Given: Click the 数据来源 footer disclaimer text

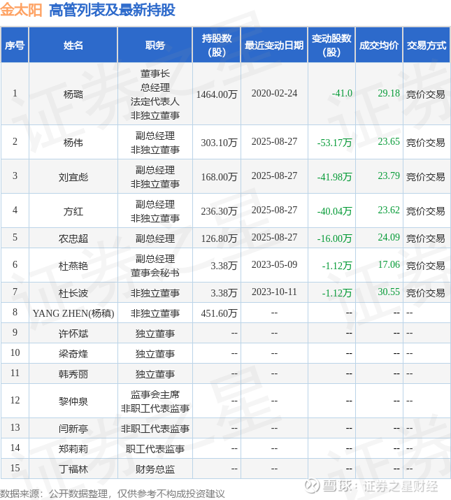Looking at the screenshot, I should pos(113,494).
